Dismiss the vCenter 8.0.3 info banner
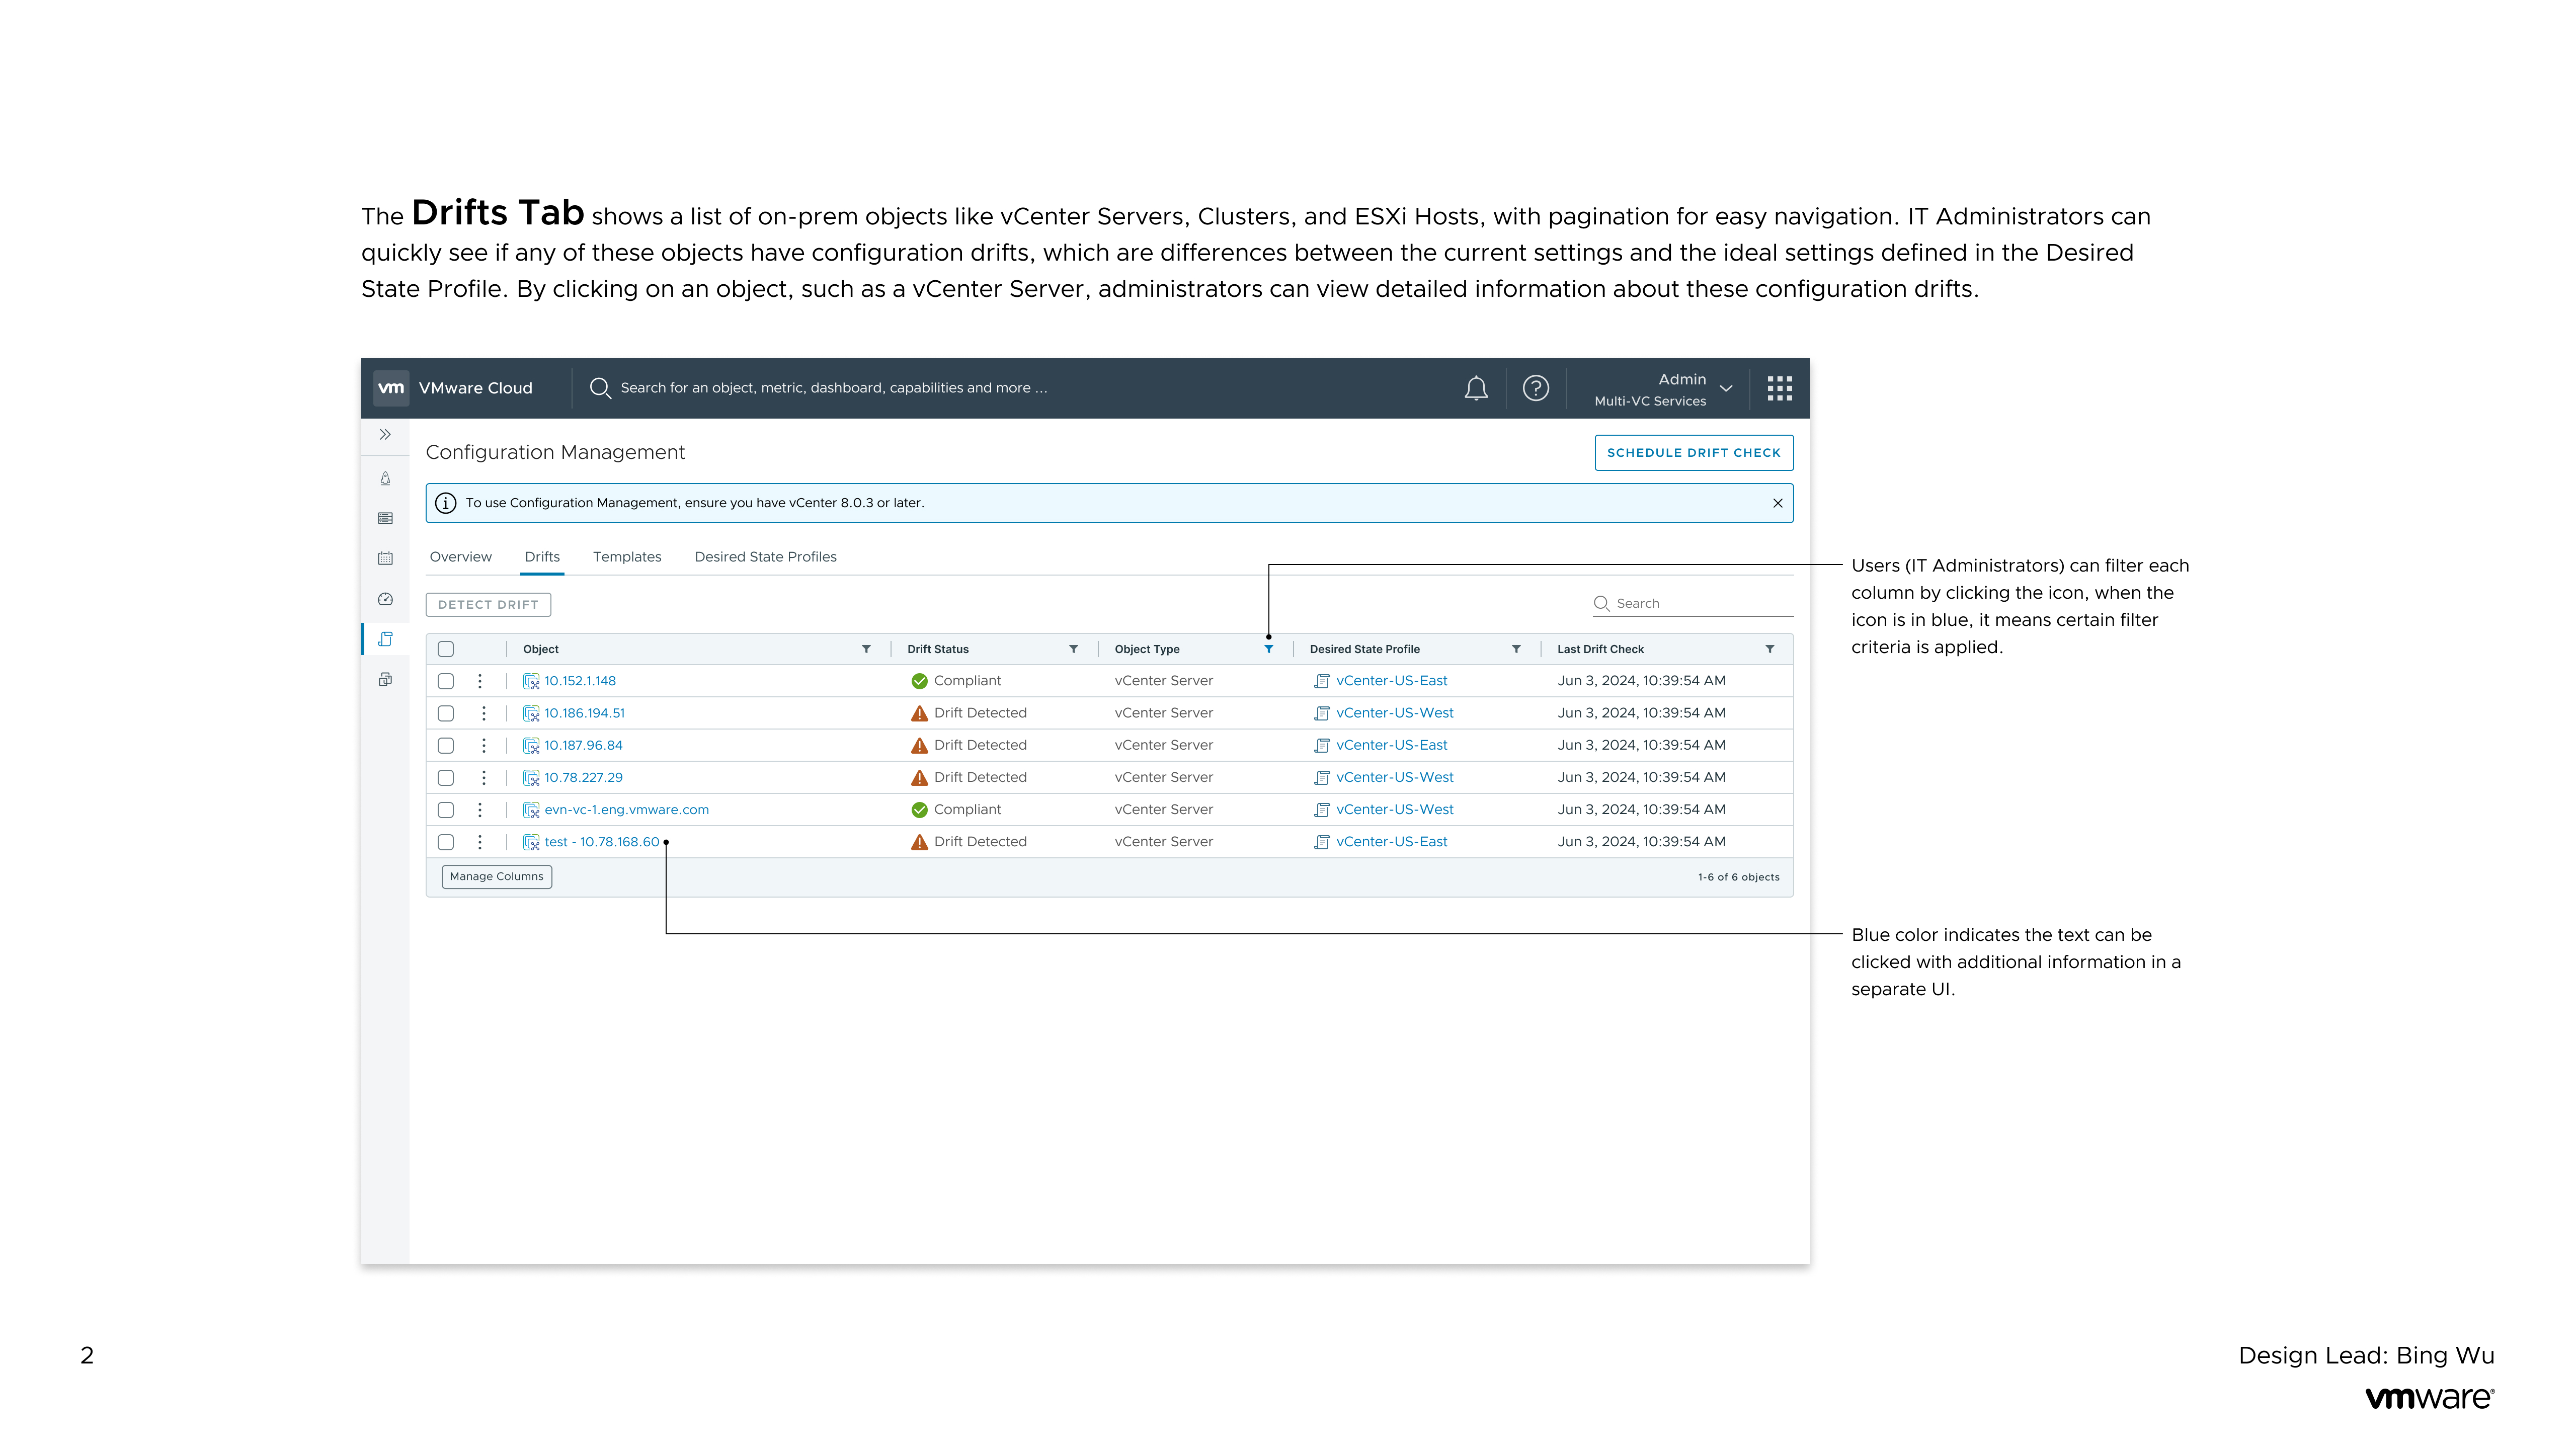Viewport: 2576px width, 1449px height. pyautogui.click(x=1778, y=503)
